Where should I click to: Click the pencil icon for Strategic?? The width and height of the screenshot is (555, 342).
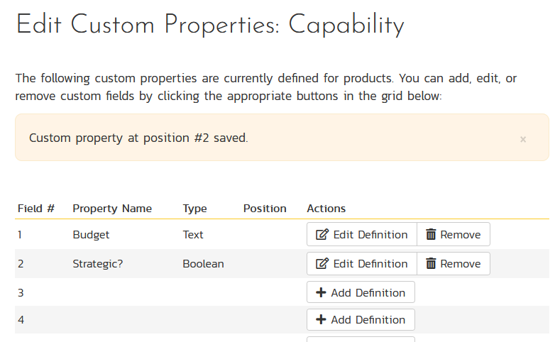click(x=322, y=264)
